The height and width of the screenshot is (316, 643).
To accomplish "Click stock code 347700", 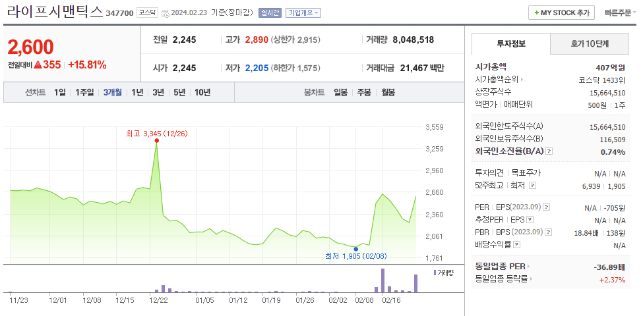I will pyautogui.click(x=119, y=13).
